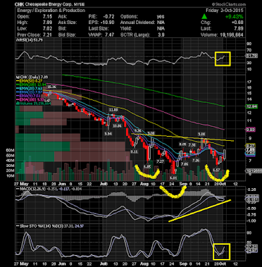Image resolution: width=262 pixels, height=267 pixels.
Task: Click the magenta 9.93 EMA axis tag
Action: [x=250, y=129]
